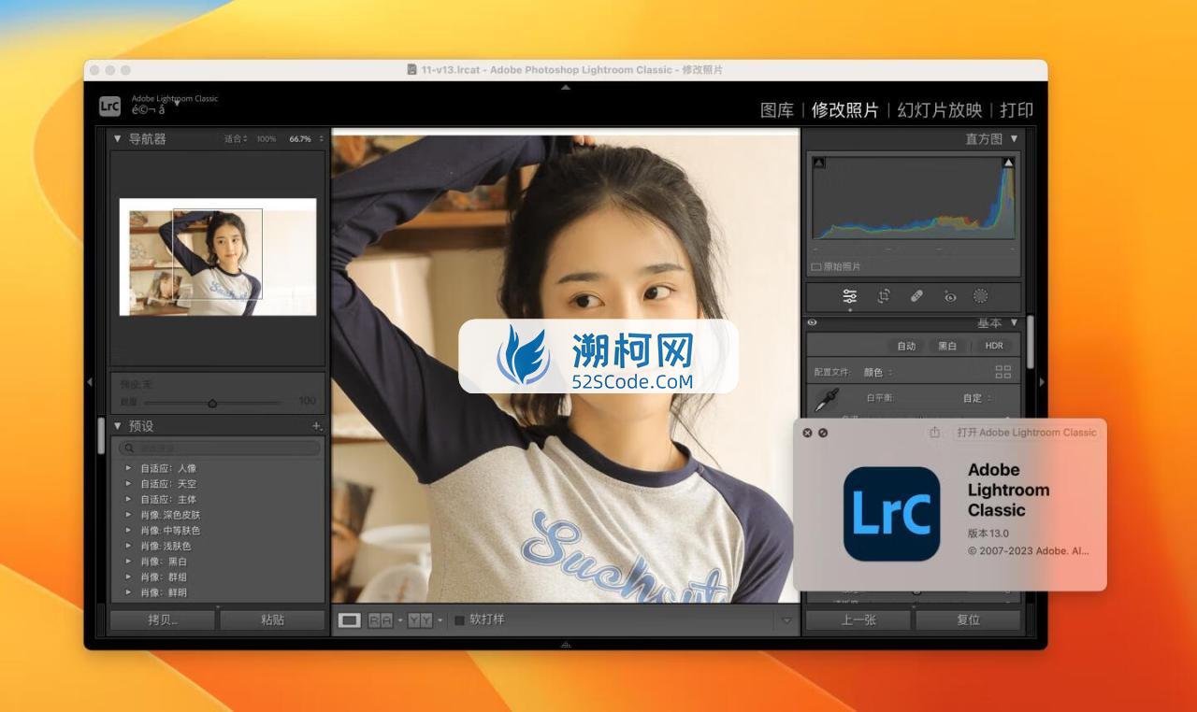
Task: Click 打开 Adobe Lightroom Classic in preview popup
Action: 1027,433
